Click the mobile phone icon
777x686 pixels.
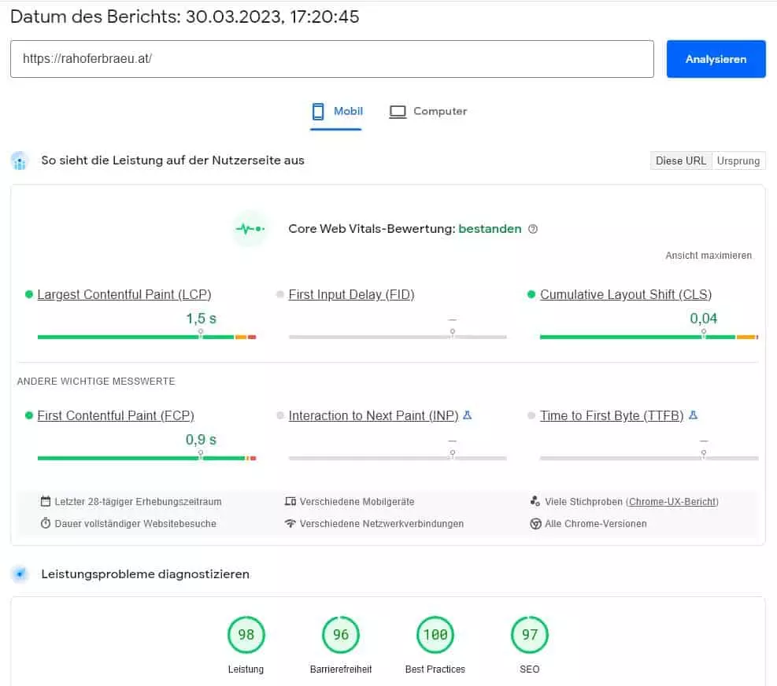click(318, 112)
